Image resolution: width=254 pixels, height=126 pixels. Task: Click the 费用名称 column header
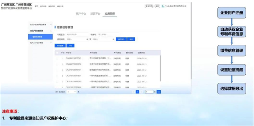pos(129,53)
